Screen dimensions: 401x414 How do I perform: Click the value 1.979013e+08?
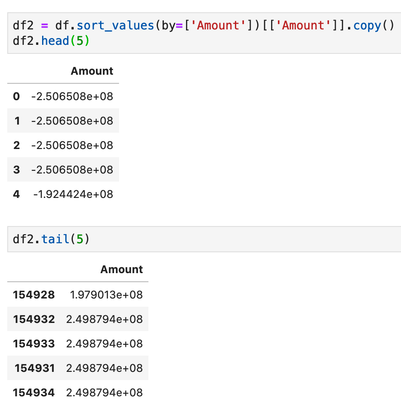click(x=106, y=295)
